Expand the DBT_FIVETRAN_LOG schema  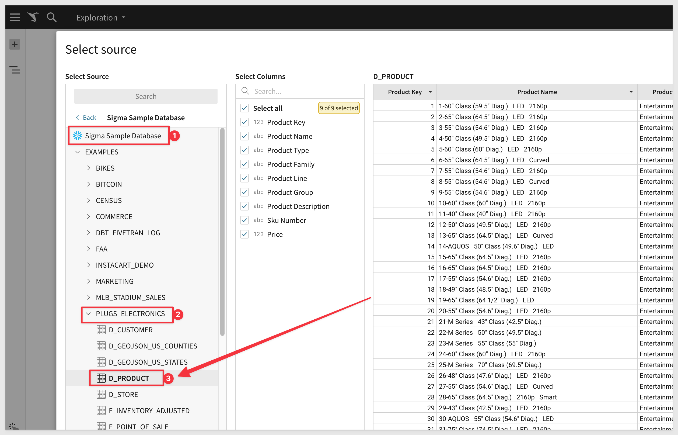tap(88, 233)
